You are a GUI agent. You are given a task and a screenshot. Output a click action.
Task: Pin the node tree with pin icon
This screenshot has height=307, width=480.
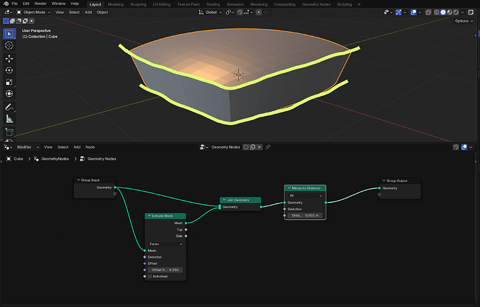(268, 147)
